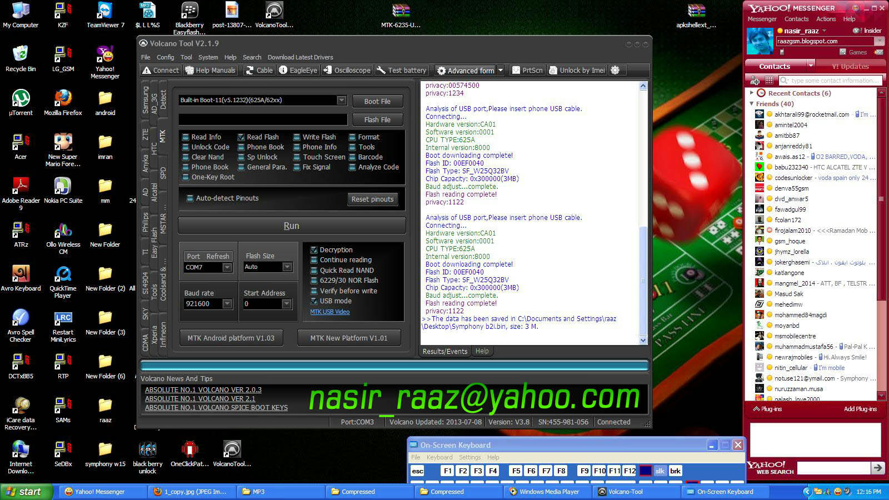Screen dimensions: 889x500
Task: Open the Oscilloscope tool
Action: coord(347,70)
